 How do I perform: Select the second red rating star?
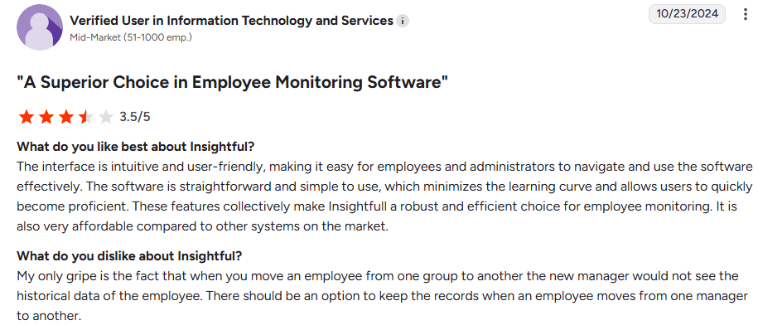click(46, 117)
